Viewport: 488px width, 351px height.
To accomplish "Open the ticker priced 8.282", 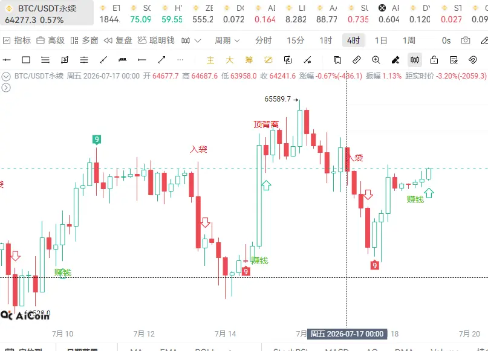I will pyautogui.click(x=296, y=14).
